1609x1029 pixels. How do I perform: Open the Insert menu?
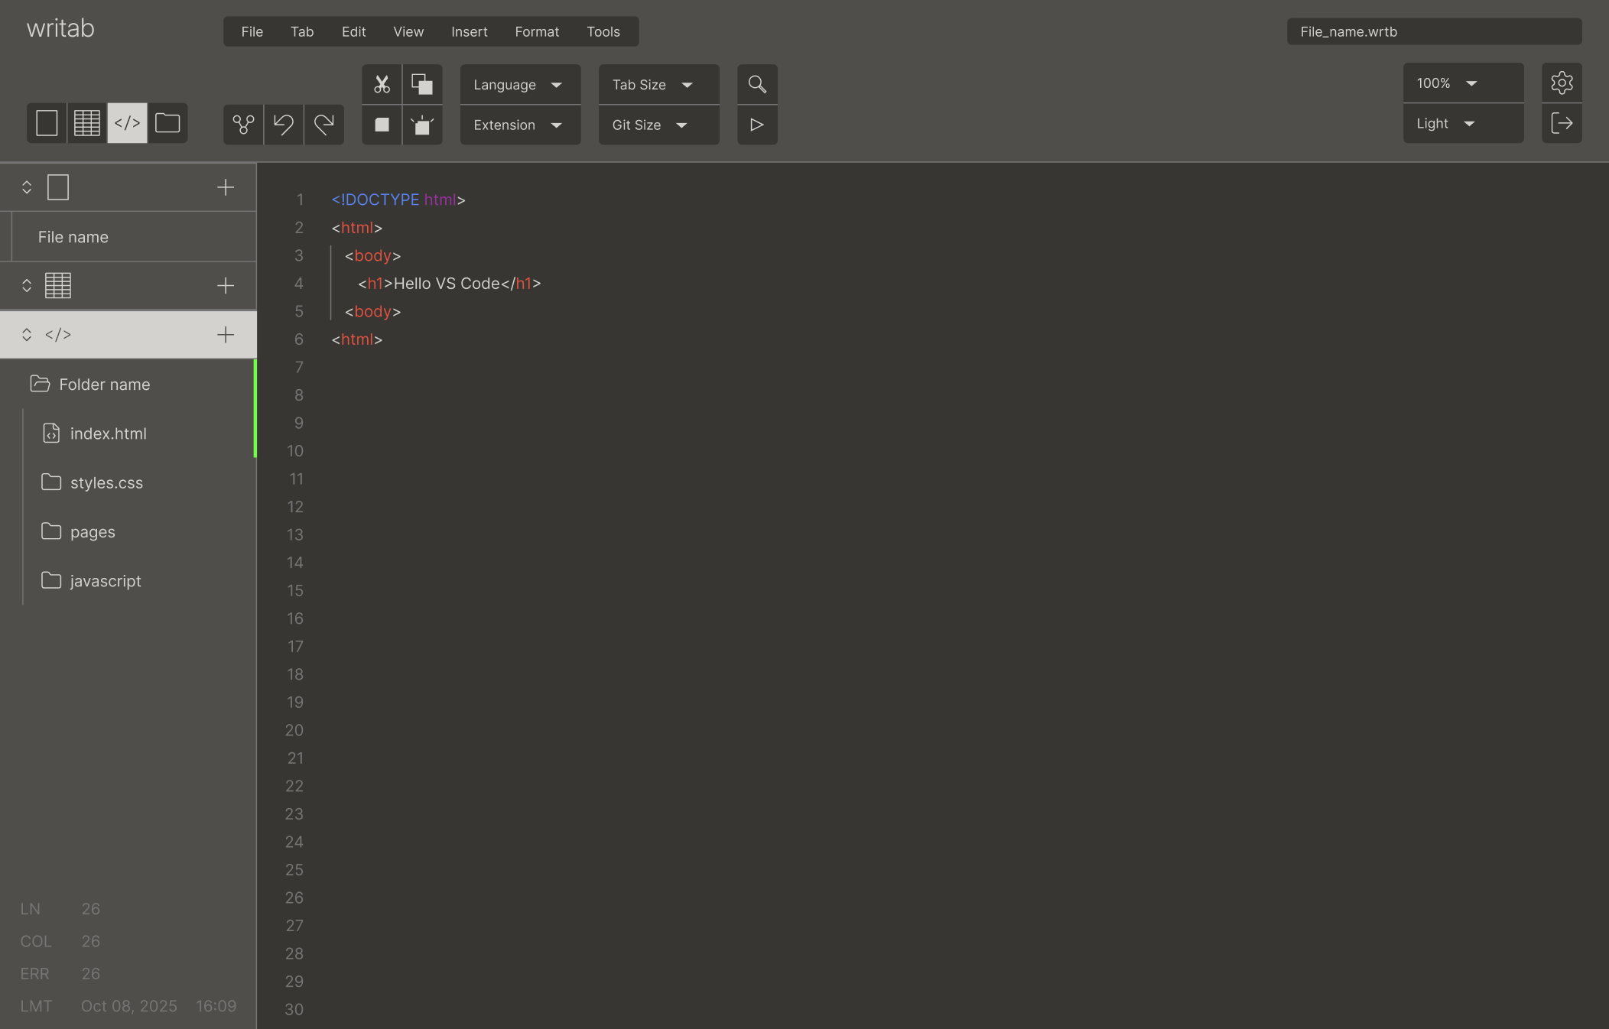click(469, 31)
